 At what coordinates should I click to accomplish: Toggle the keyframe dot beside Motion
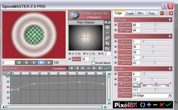[115, 63]
